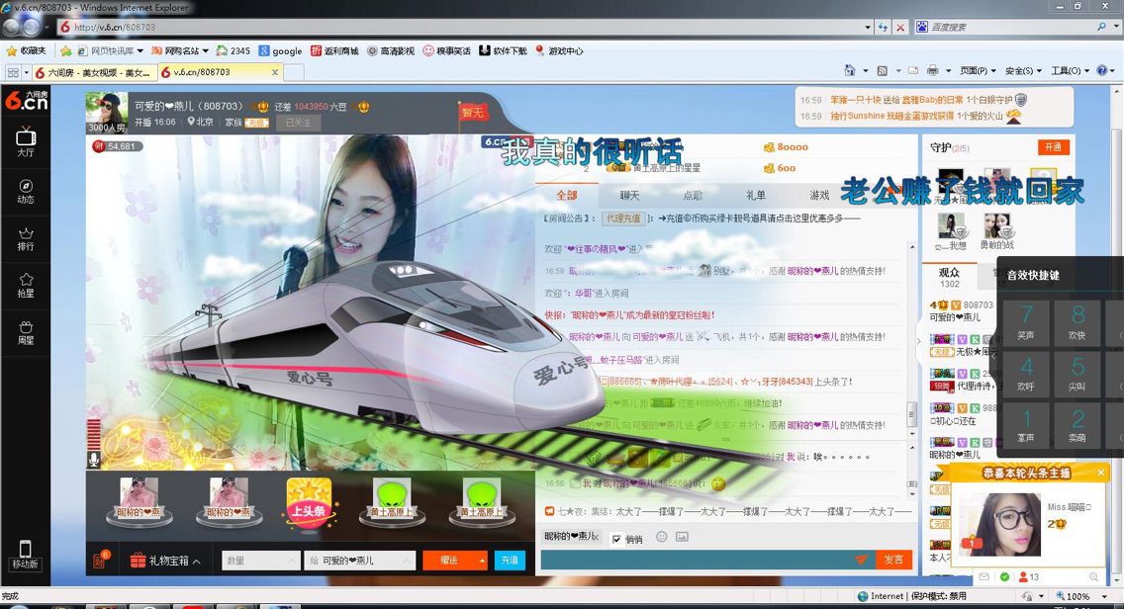Viewport: 1124px width, 609px height.
Task: Click the envelope messages icon at bottom right
Action: pos(984,576)
